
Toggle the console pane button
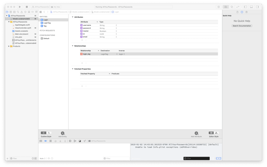[x=220, y=158]
